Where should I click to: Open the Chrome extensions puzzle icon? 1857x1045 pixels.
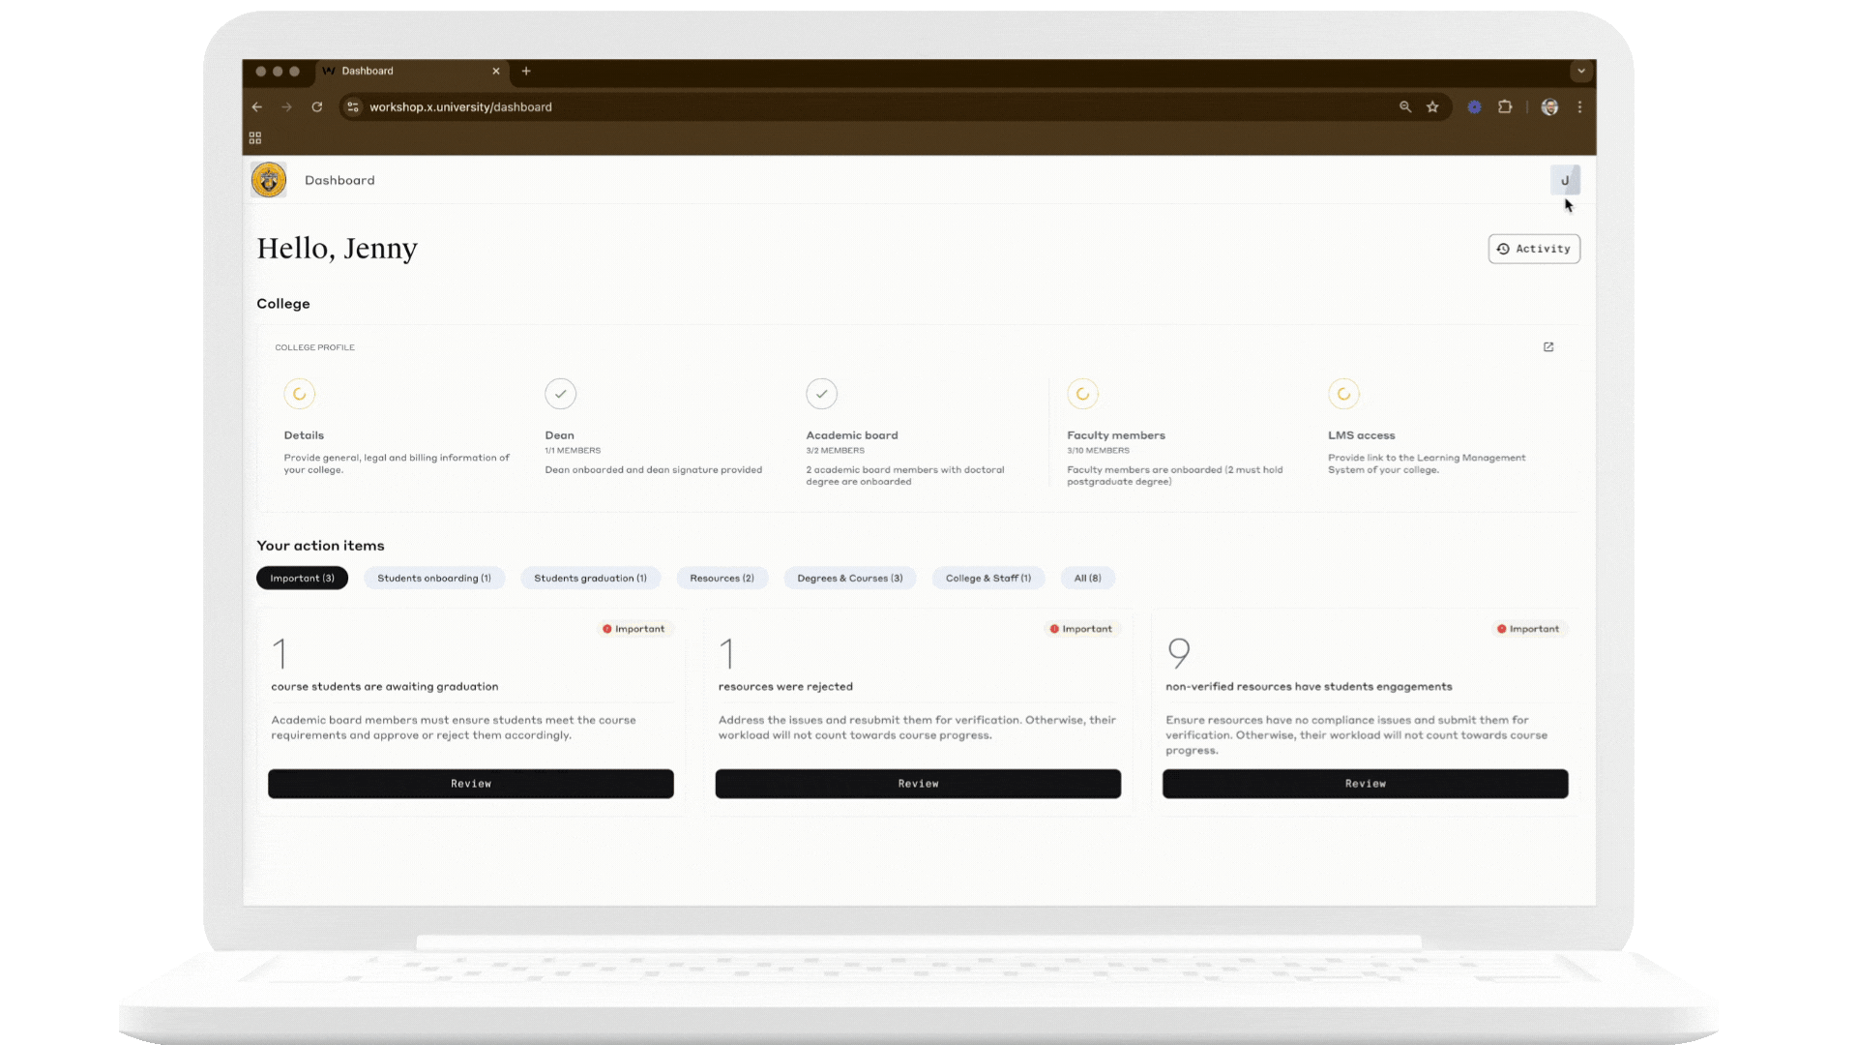click(x=1505, y=106)
